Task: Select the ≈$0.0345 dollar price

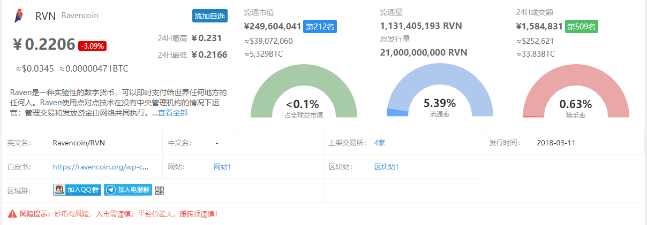Action: tap(35, 69)
